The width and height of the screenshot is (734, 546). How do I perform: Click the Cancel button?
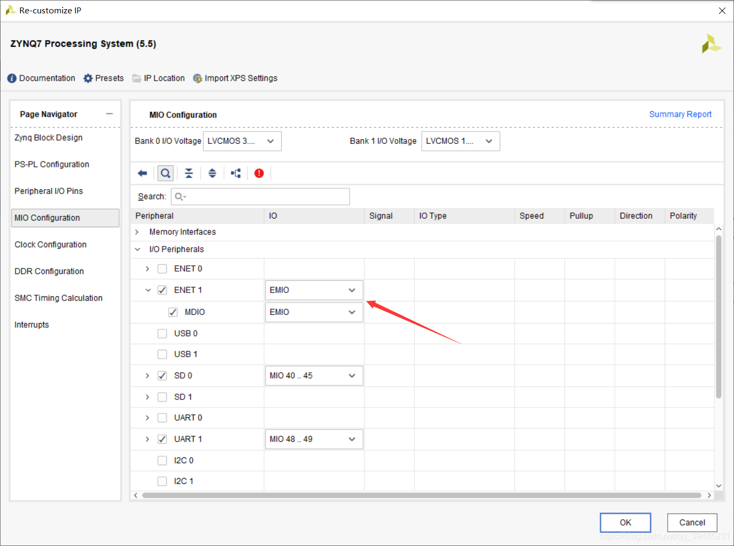(692, 523)
